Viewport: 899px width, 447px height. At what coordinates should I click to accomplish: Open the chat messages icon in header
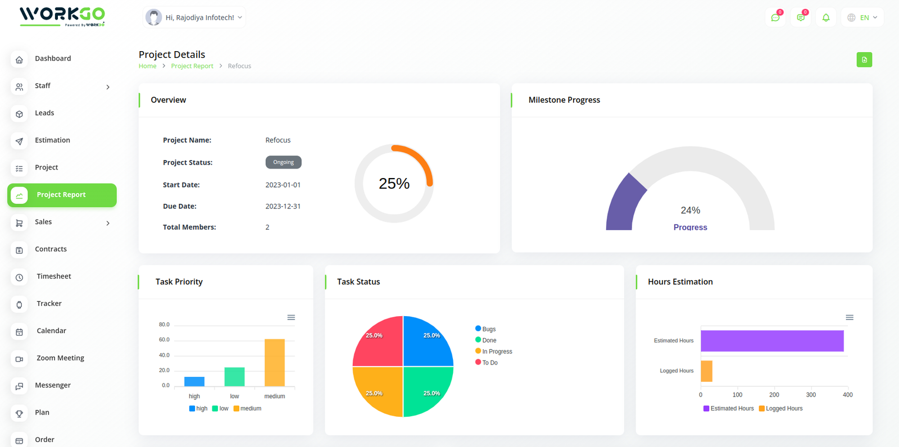click(x=775, y=17)
